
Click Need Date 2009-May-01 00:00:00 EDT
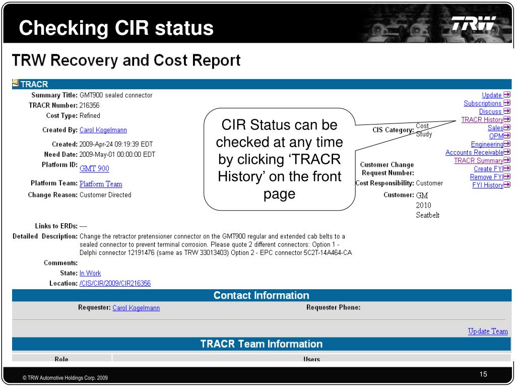coord(117,154)
